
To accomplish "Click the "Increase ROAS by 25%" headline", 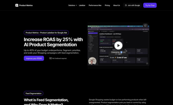I will [53, 42].
